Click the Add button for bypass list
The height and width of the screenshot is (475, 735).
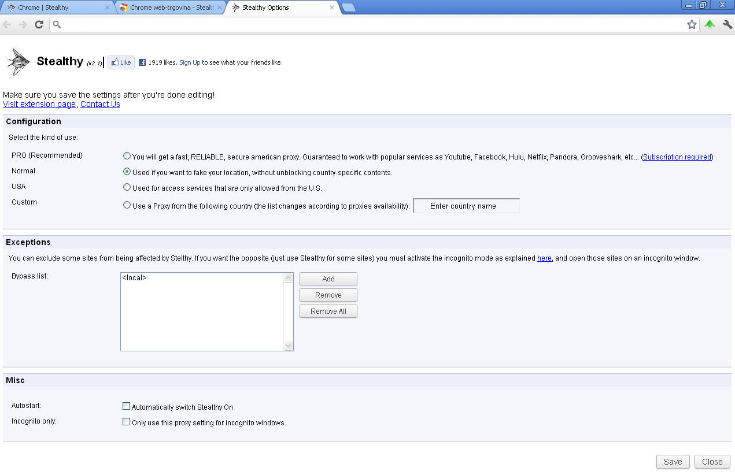click(x=328, y=279)
